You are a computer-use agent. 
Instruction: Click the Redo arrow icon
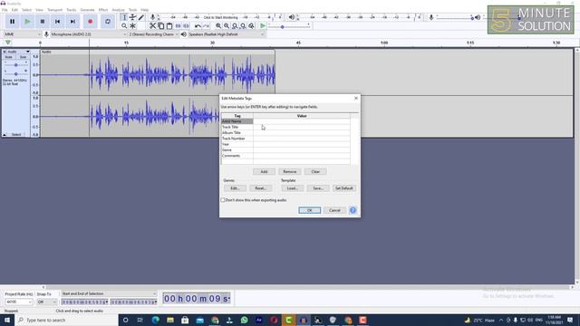[x=207, y=26]
